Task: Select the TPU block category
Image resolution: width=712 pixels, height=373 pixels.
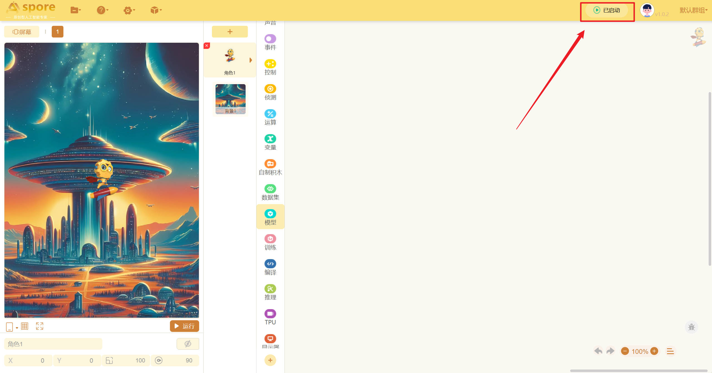Action: [x=270, y=317]
